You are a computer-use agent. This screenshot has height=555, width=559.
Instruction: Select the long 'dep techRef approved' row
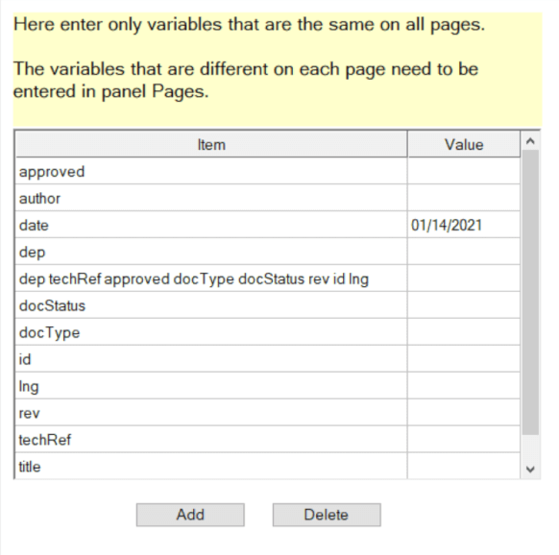coord(268,278)
